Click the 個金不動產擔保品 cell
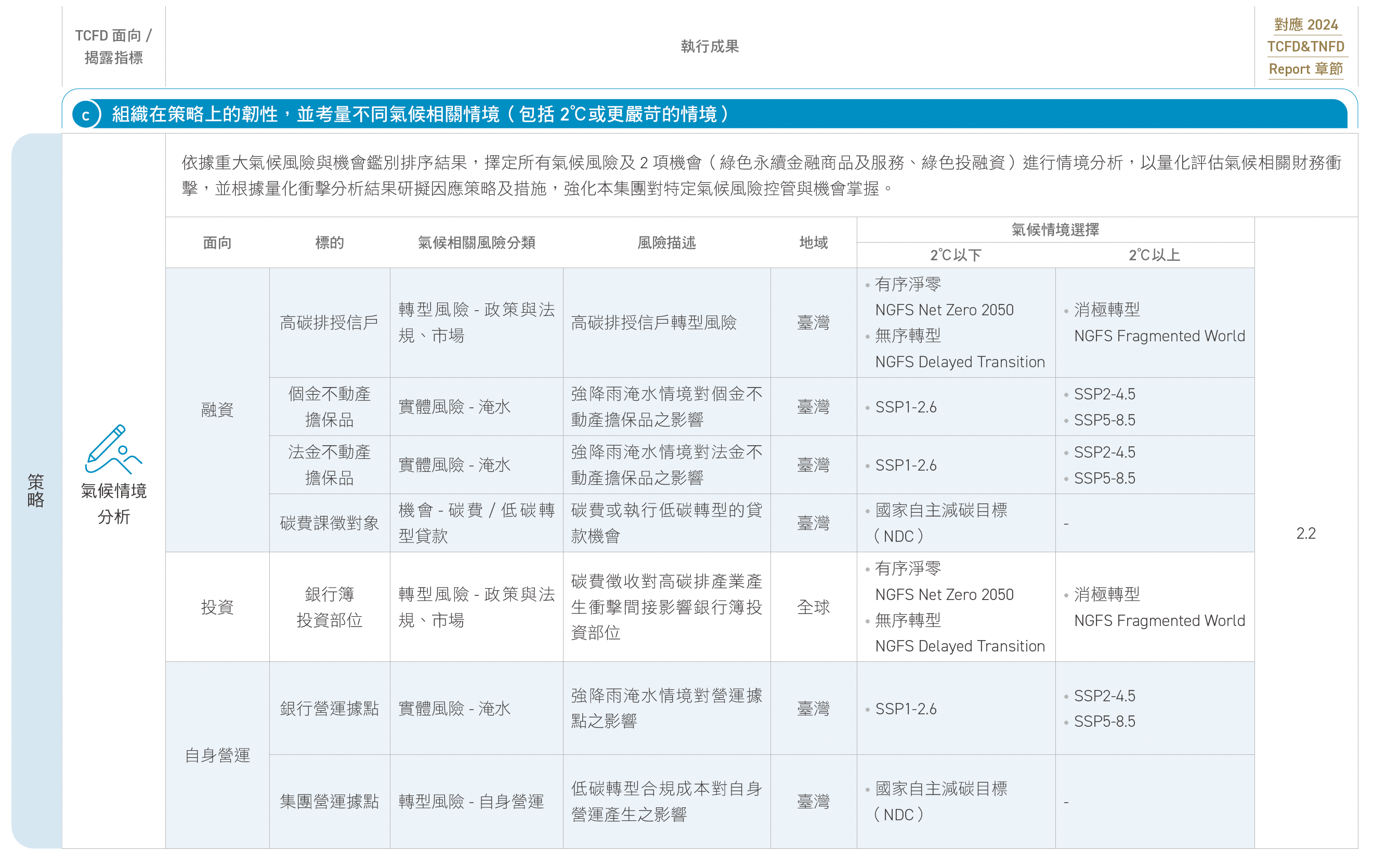 330,407
